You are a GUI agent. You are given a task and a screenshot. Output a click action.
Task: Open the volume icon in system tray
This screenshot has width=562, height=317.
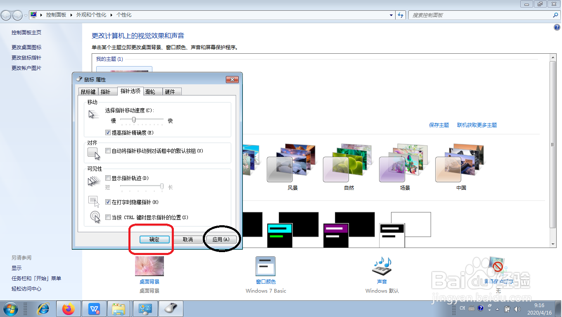click(517, 308)
